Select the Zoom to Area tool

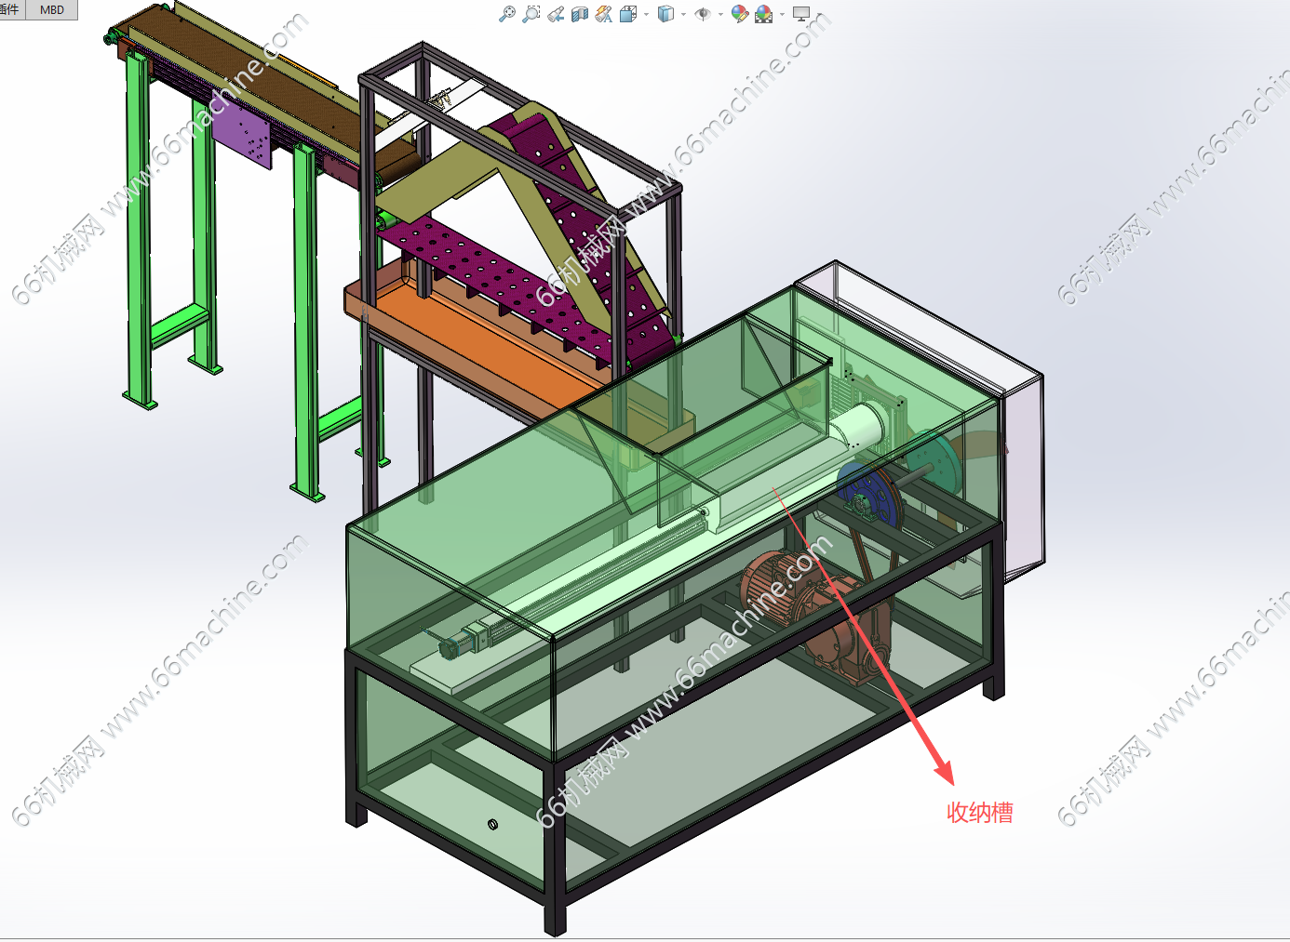(531, 14)
